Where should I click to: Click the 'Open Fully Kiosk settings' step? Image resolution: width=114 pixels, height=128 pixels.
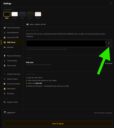[41, 81]
